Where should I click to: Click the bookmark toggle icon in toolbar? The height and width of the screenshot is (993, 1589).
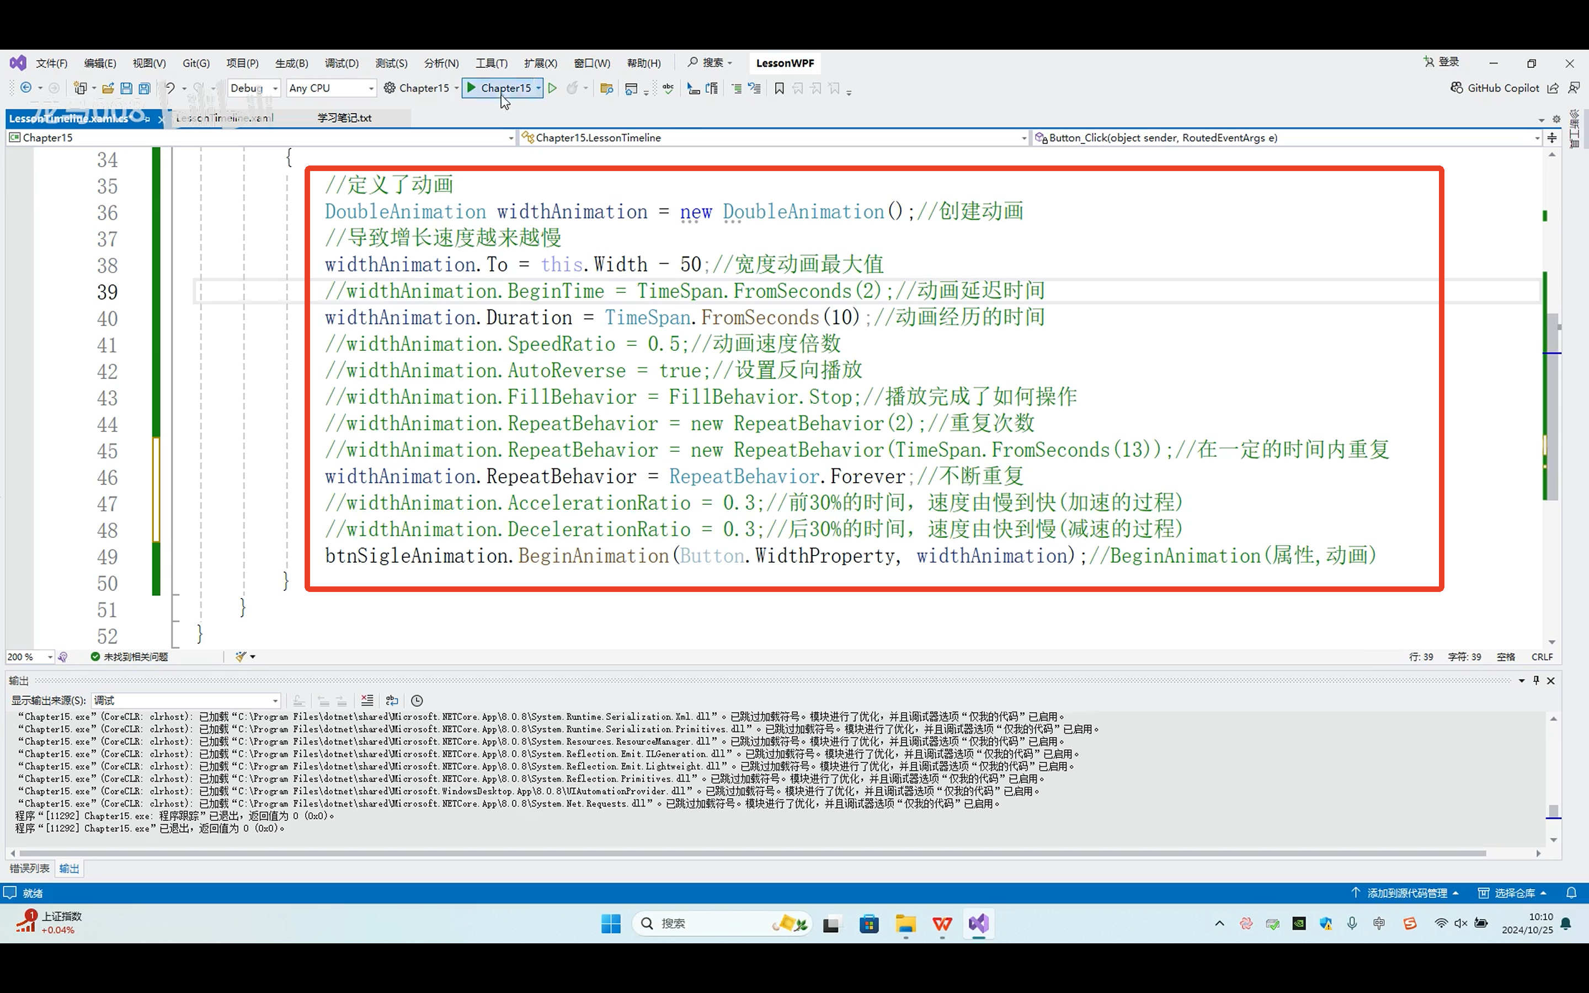pos(780,88)
